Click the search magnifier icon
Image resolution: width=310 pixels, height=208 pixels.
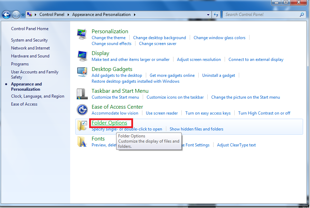(x=302, y=15)
